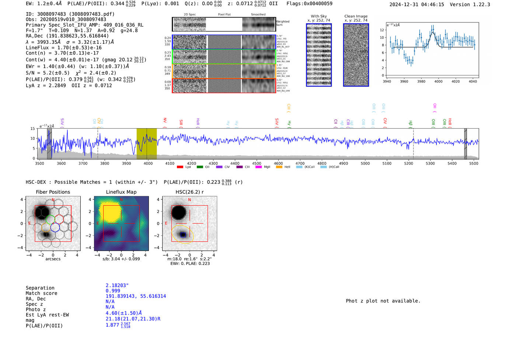
Task: Click the (K)CaII legend swatch
Action: pos(299,167)
